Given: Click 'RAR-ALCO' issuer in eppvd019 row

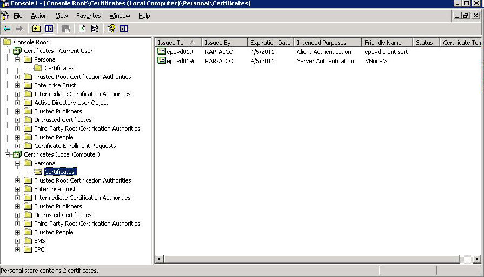Looking at the screenshot, I should tap(219, 52).
